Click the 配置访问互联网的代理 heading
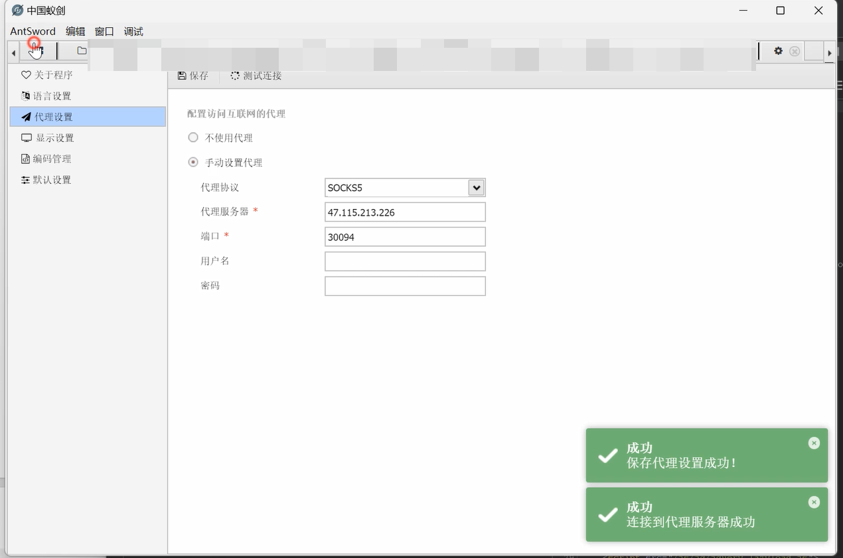The image size is (843, 558). (236, 113)
